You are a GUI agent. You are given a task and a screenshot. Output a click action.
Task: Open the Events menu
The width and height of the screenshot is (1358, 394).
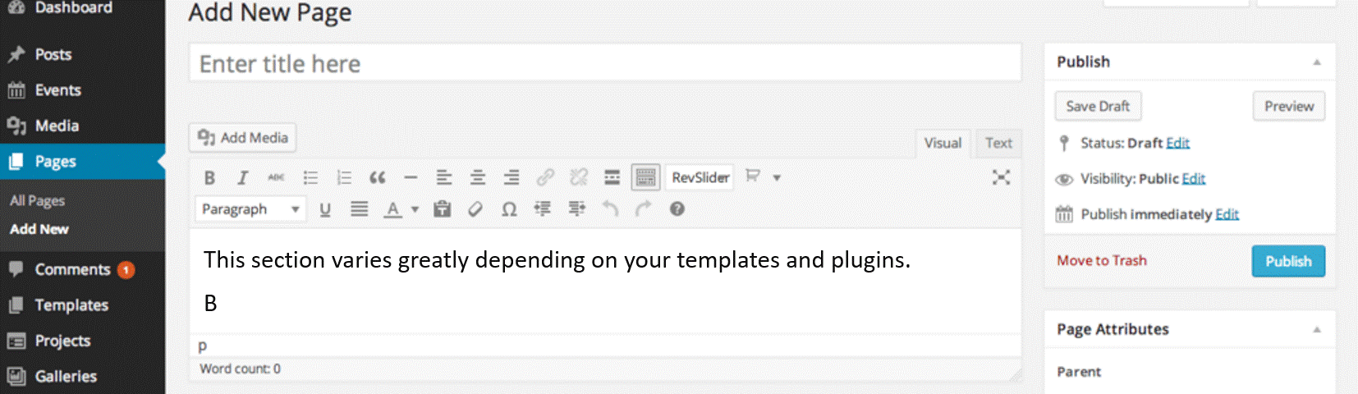(x=82, y=90)
